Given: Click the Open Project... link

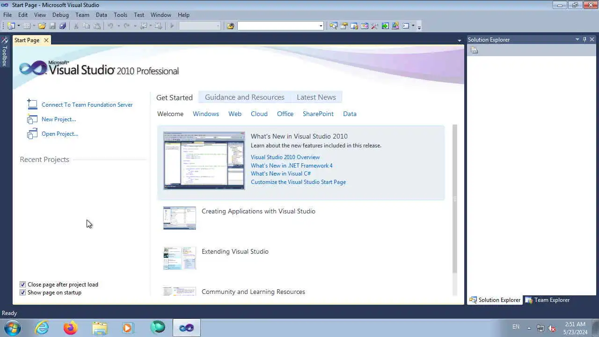Looking at the screenshot, I should pos(60,134).
